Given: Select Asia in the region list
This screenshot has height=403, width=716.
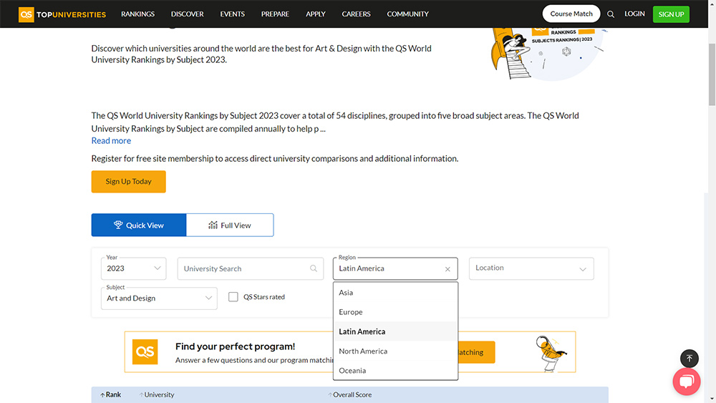Looking at the screenshot, I should click(395, 293).
